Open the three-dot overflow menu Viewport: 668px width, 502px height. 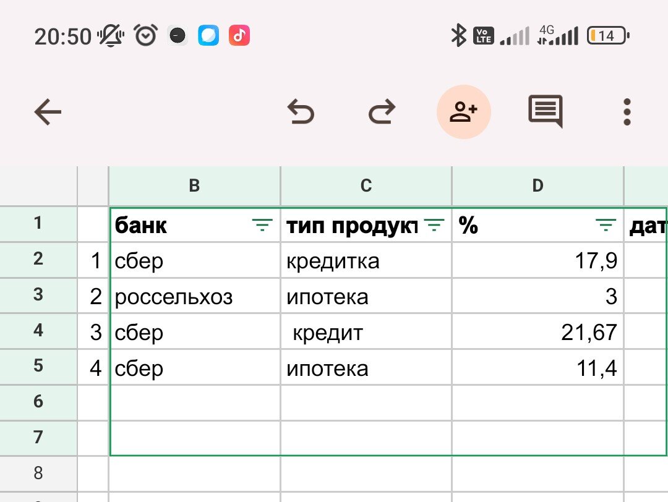click(627, 112)
